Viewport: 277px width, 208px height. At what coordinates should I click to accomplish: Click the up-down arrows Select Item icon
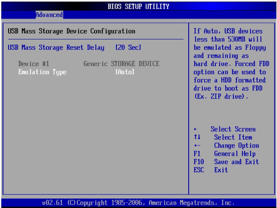click(x=197, y=137)
